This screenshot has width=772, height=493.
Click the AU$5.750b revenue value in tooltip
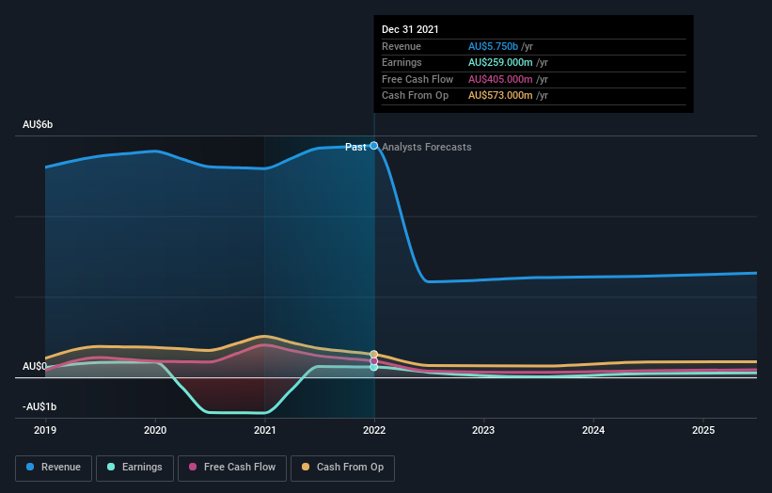[x=493, y=46]
